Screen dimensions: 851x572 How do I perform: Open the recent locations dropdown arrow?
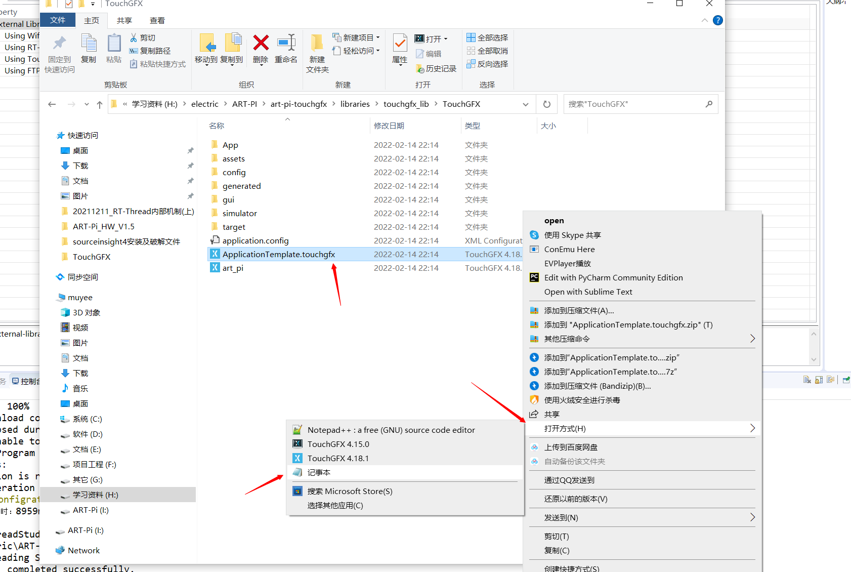point(87,105)
